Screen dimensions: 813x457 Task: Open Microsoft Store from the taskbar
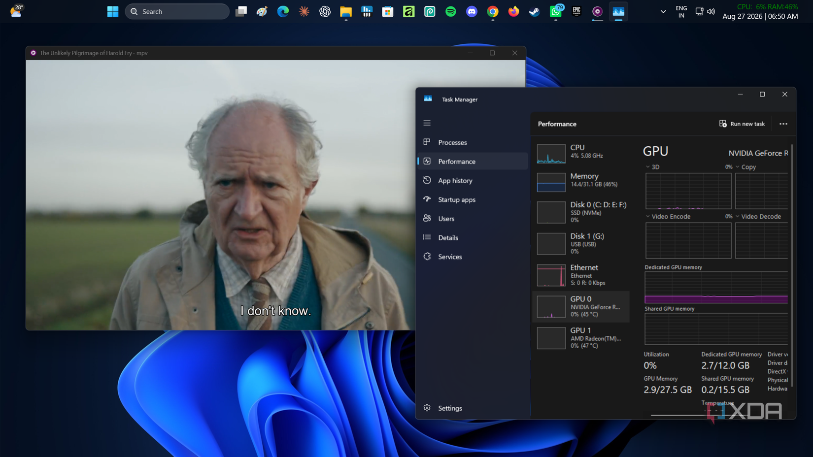tap(388, 11)
